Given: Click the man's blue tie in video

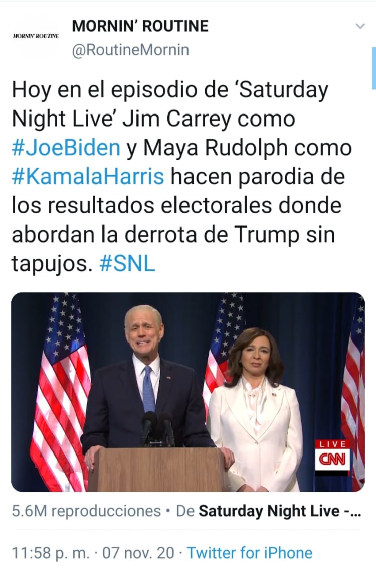Looking at the screenshot, I should pyautogui.click(x=148, y=389).
